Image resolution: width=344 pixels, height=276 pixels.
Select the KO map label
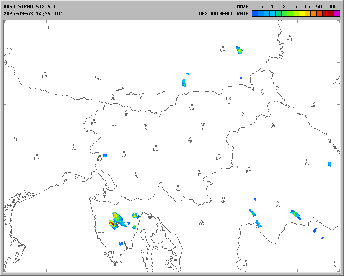pyautogui.click(x=178, y=189)
